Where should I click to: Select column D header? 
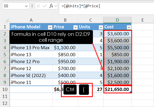[x=117, y=20]
